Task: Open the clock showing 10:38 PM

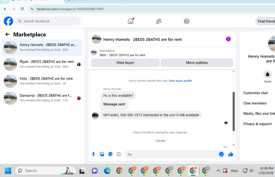Action: [x=266, y=171]
